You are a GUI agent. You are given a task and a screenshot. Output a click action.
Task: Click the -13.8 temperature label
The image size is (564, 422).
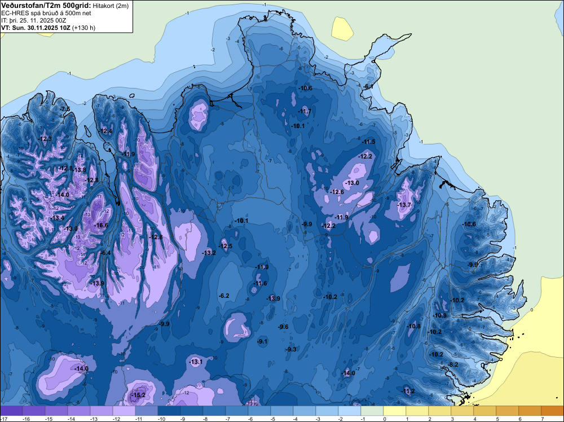pyautogui.click(x=79, y=170)
